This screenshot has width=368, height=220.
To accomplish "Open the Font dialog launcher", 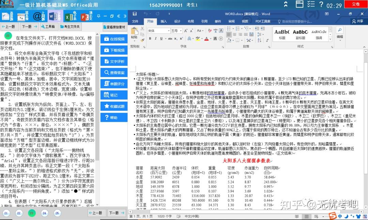I will coord(223,47).
